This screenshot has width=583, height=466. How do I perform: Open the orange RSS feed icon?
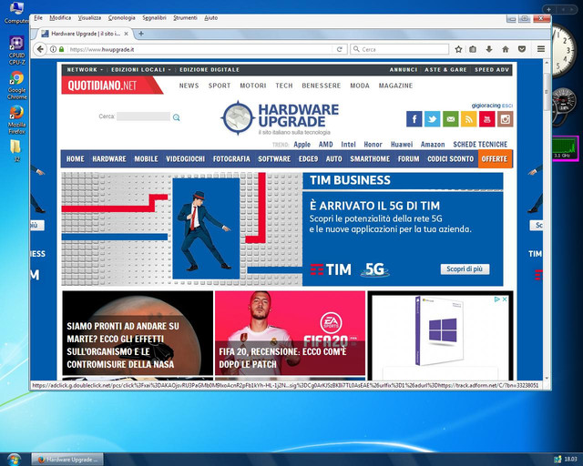click(x=468, y=119)
